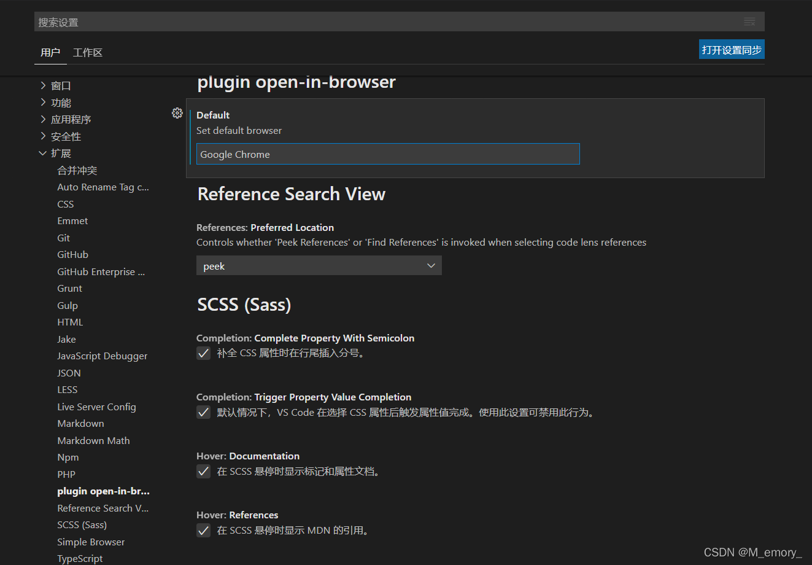
Task: Open Git settings entry
Action: pyautogui.click(x=63, y=238)
